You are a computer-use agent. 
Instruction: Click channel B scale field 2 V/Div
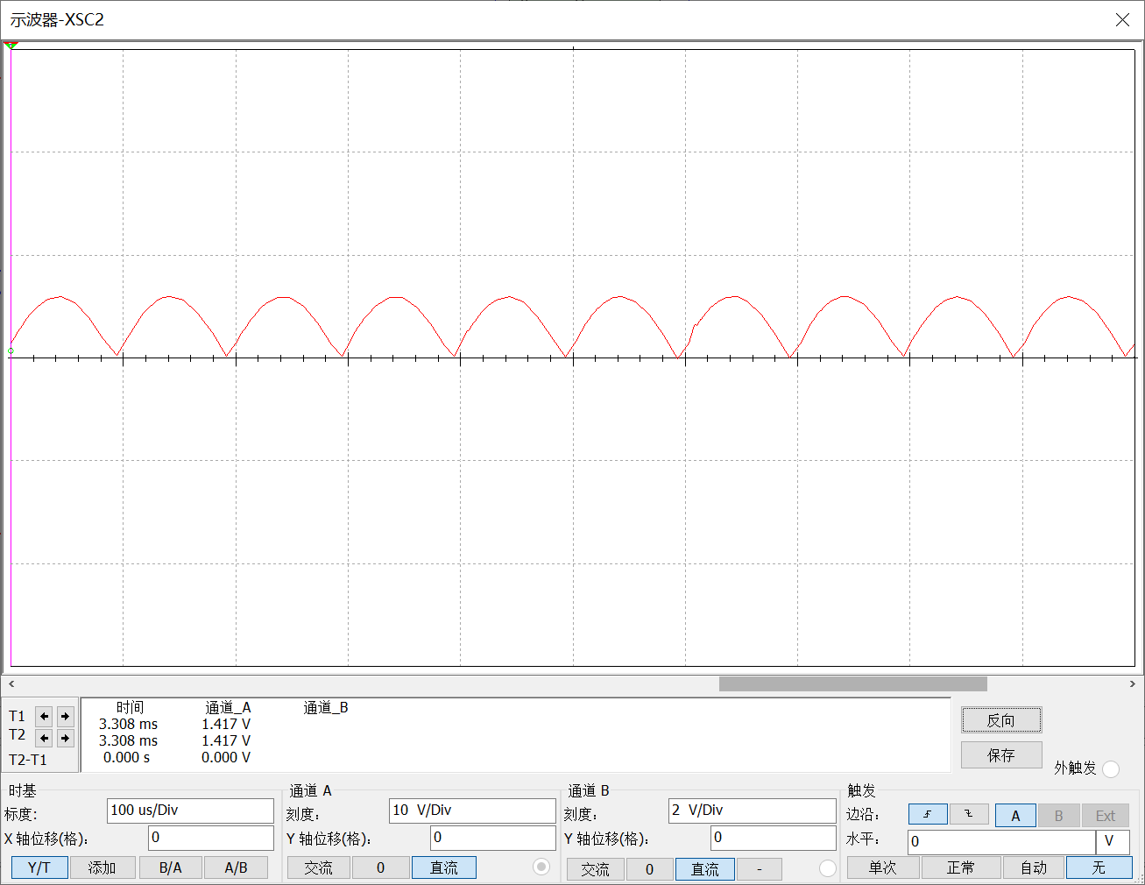click(x=752, y=811)
